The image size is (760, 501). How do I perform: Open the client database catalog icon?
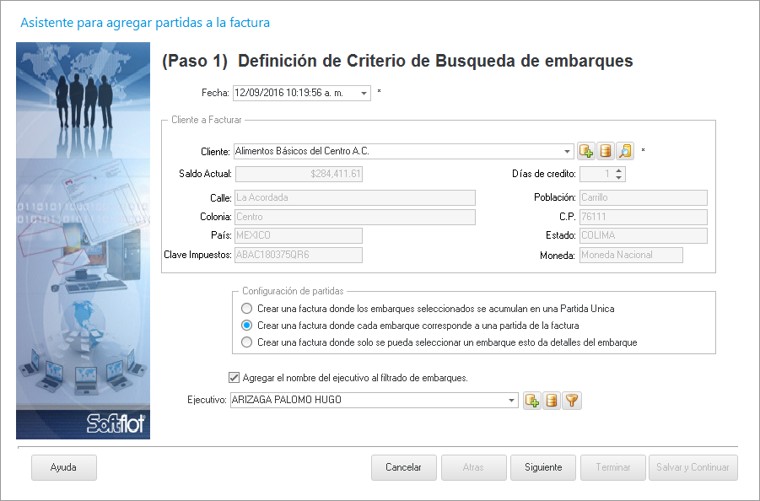605,151
